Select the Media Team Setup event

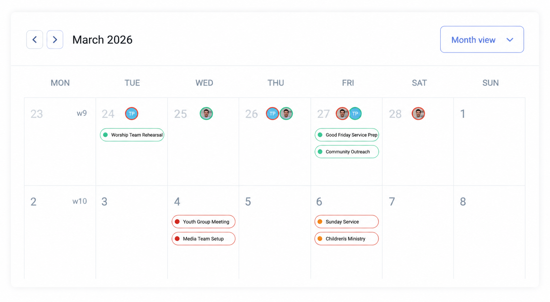click(203, 239)
